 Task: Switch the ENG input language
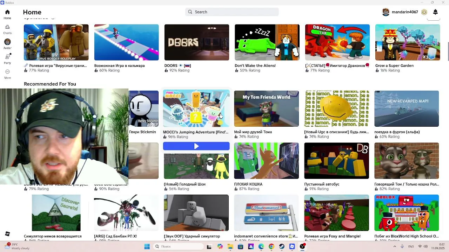coord(411,246)
